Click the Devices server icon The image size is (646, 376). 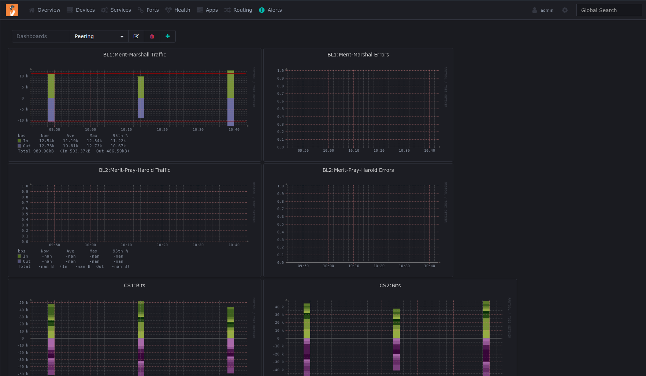point(70,10)
